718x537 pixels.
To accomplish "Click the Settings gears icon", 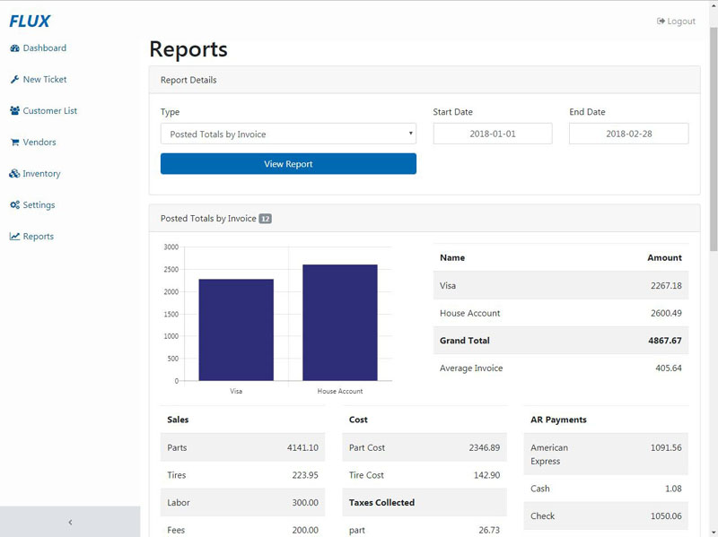I will coord(14,205).
